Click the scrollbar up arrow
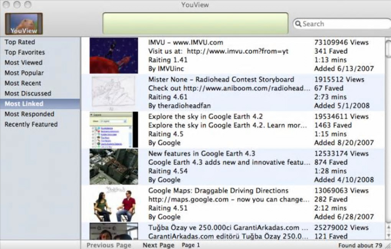The height and width of the screenshot is (249, 391). tap(388, 227)
